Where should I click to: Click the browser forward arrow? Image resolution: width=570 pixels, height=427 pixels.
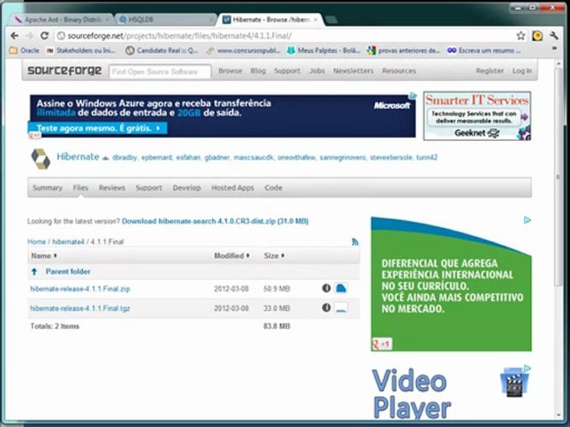[x=30, y=36]
